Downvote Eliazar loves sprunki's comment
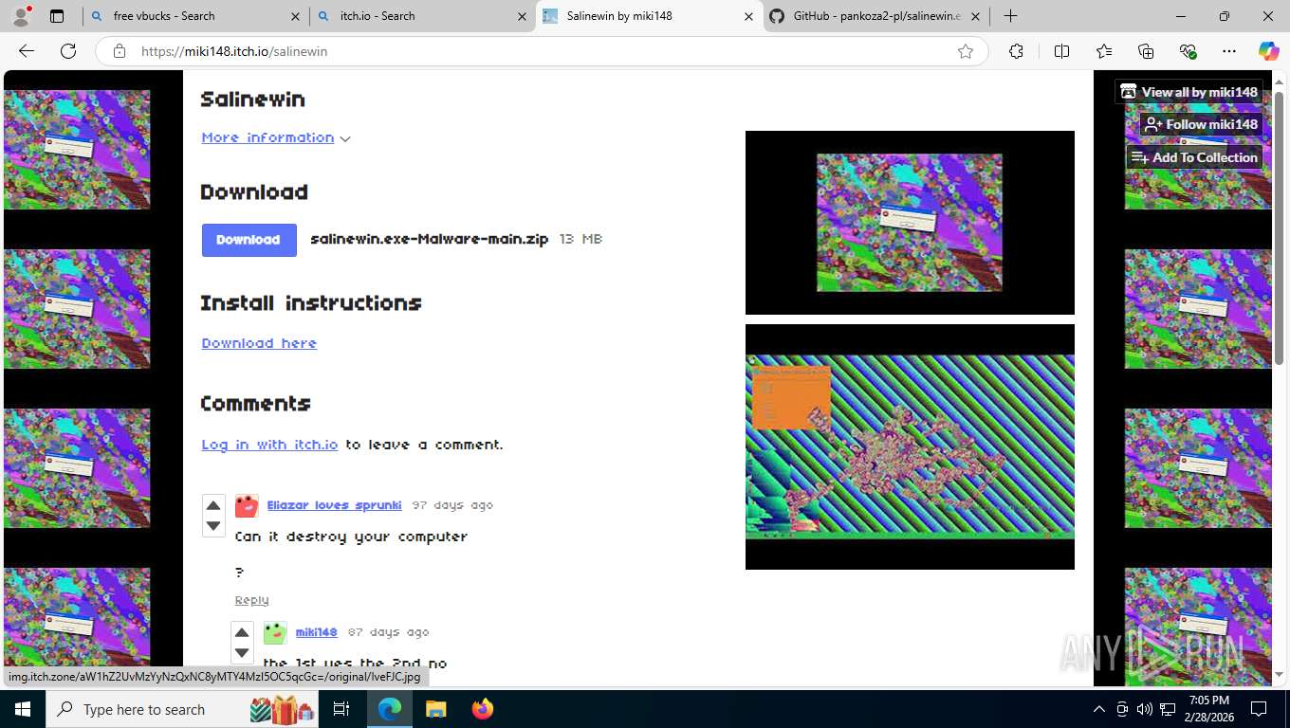 (213, 526)
